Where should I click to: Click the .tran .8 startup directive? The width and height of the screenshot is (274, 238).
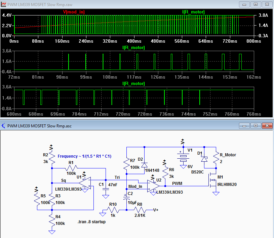coord(92,222)
